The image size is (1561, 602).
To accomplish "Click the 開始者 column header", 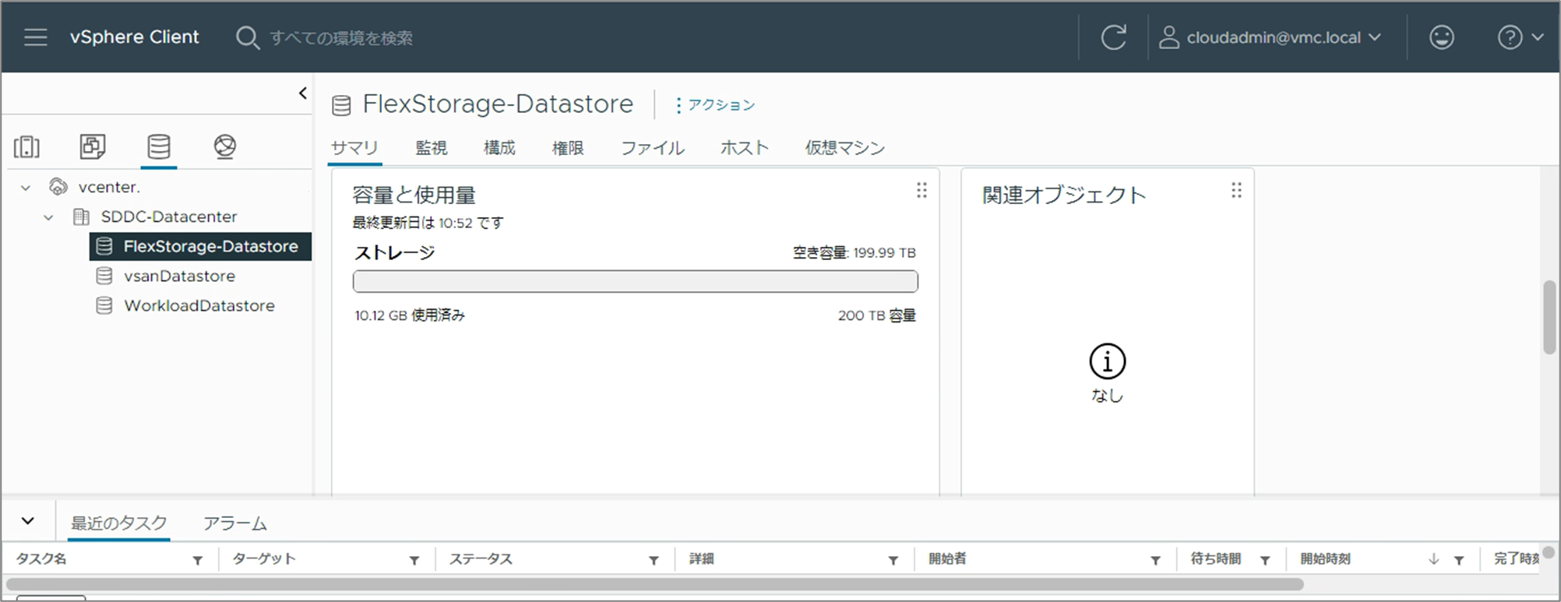I will point(947,559).
